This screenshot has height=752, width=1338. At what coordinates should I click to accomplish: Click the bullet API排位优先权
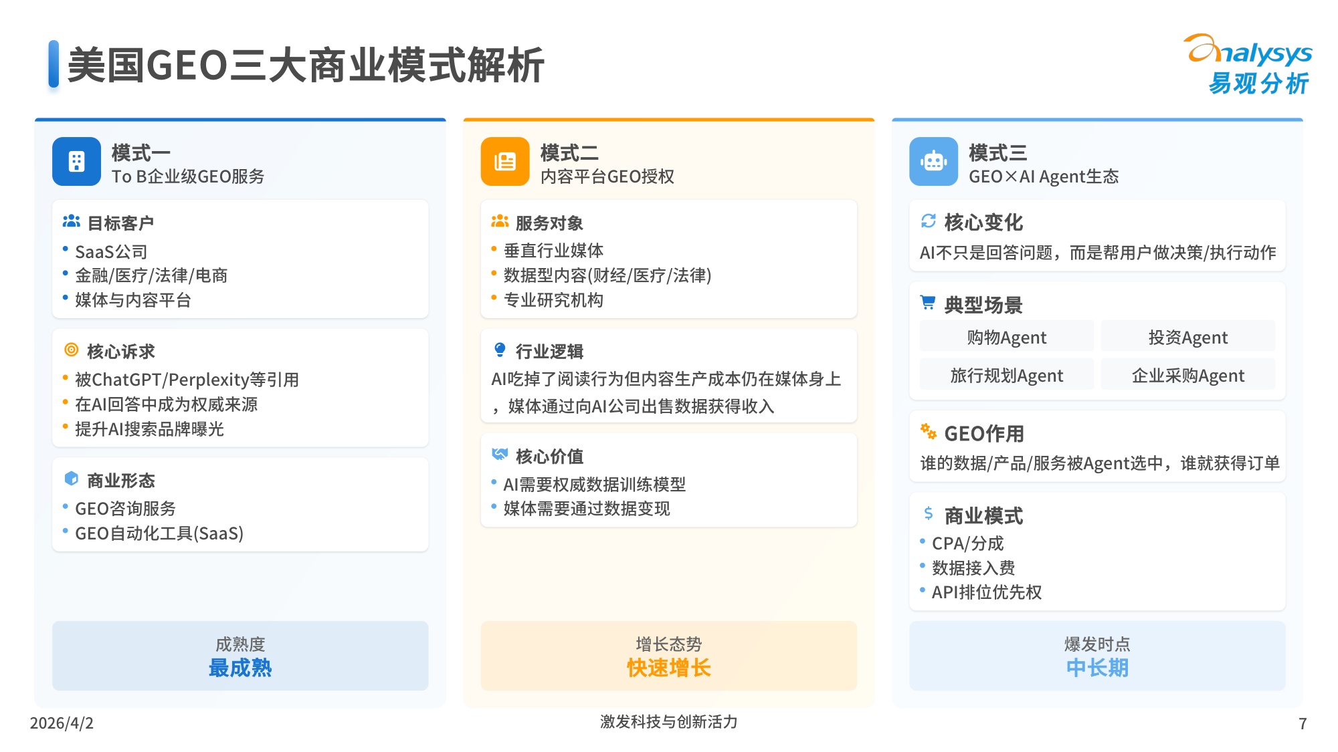[987, 592]
